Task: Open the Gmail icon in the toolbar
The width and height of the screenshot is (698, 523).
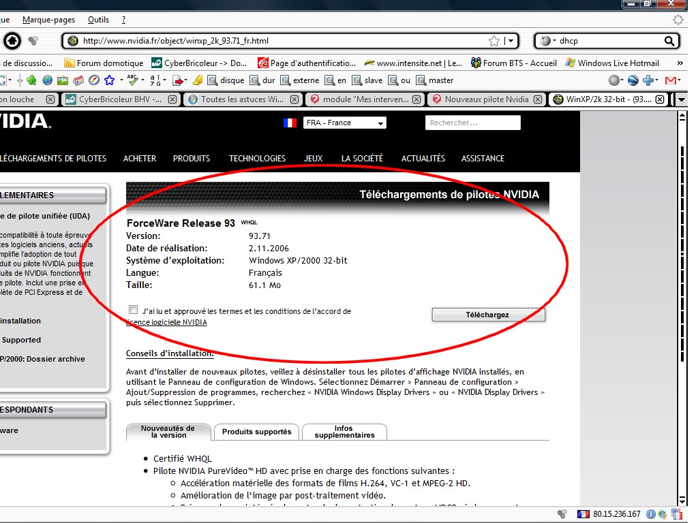Action: (671, 80)
